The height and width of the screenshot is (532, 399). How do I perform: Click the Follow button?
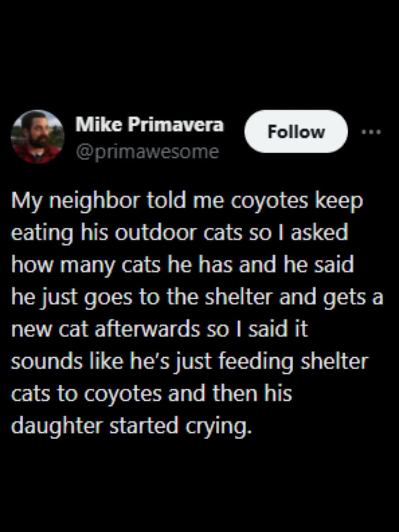(x=296, y=132)
